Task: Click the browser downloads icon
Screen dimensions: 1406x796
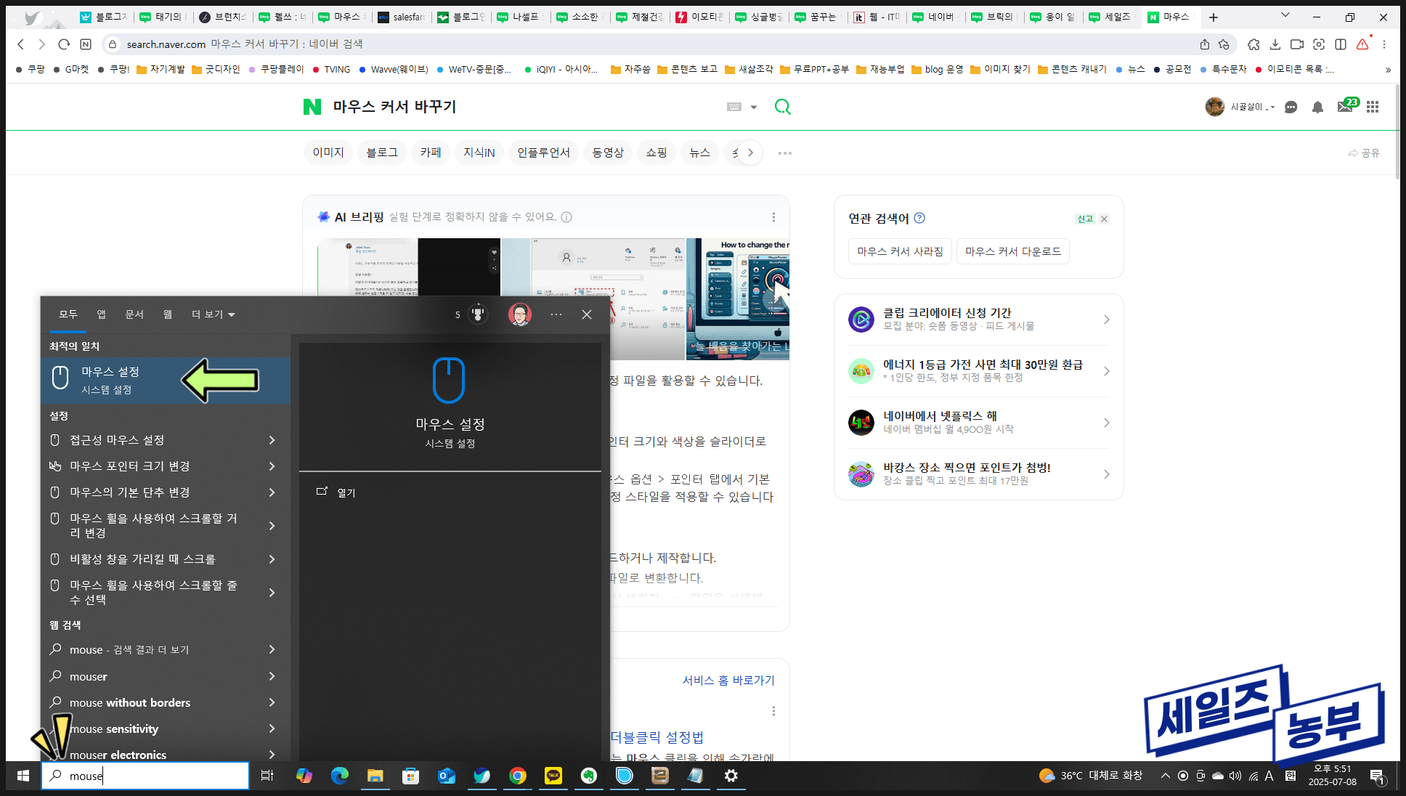Action: tap(1275, 44)
